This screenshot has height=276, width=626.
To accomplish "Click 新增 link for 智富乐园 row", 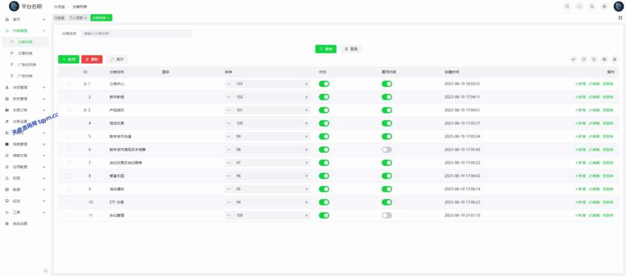I will click(x=581, y=176).
